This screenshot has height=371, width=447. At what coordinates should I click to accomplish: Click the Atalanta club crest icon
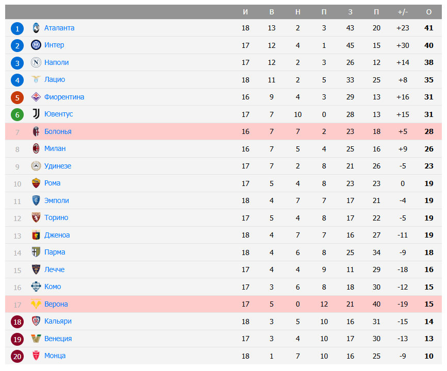pos(36,28)
